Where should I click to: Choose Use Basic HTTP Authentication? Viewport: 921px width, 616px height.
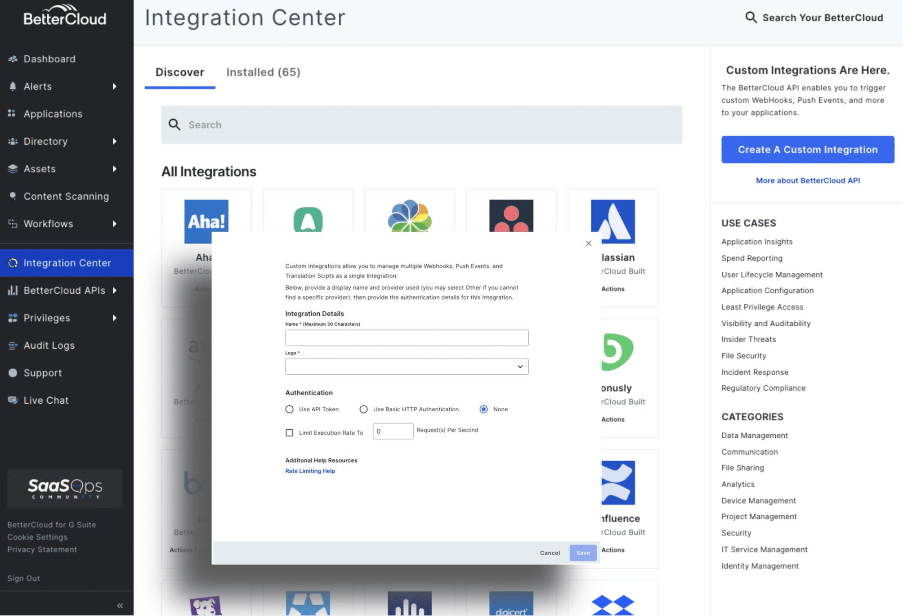(363, 409)
